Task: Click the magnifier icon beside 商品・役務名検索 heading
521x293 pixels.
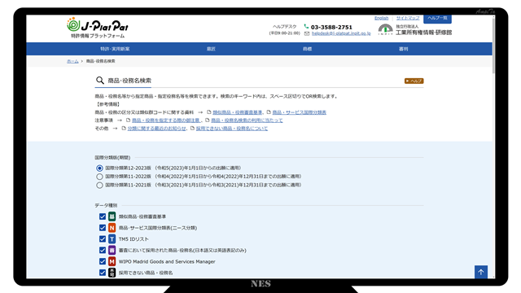Action: coord(99,81)
